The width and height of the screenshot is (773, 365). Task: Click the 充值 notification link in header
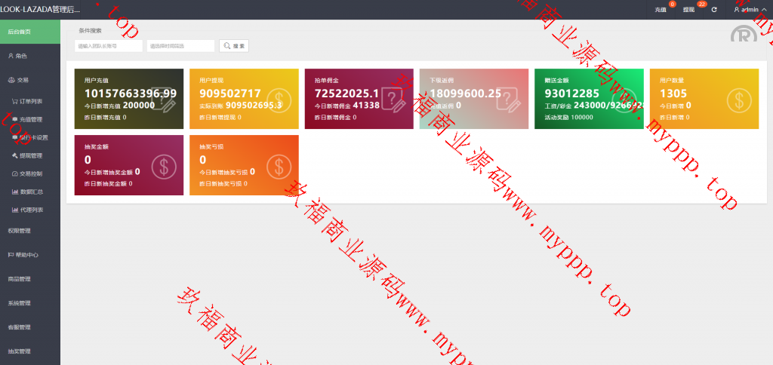tap(661, 10)
